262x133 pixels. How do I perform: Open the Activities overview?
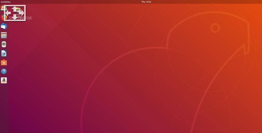tap(6, 2)
